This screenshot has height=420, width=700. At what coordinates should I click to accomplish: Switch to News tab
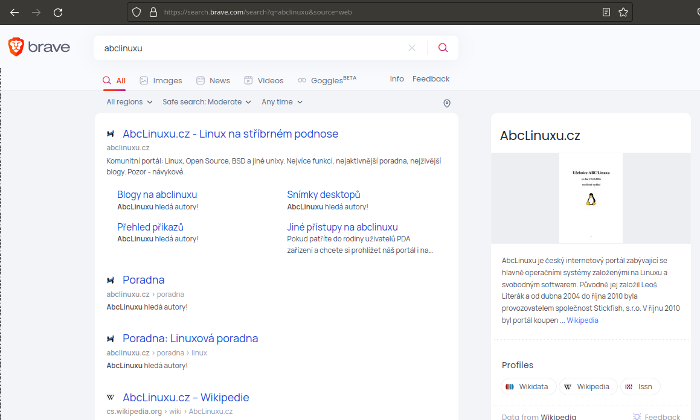[x=213, y=81]
